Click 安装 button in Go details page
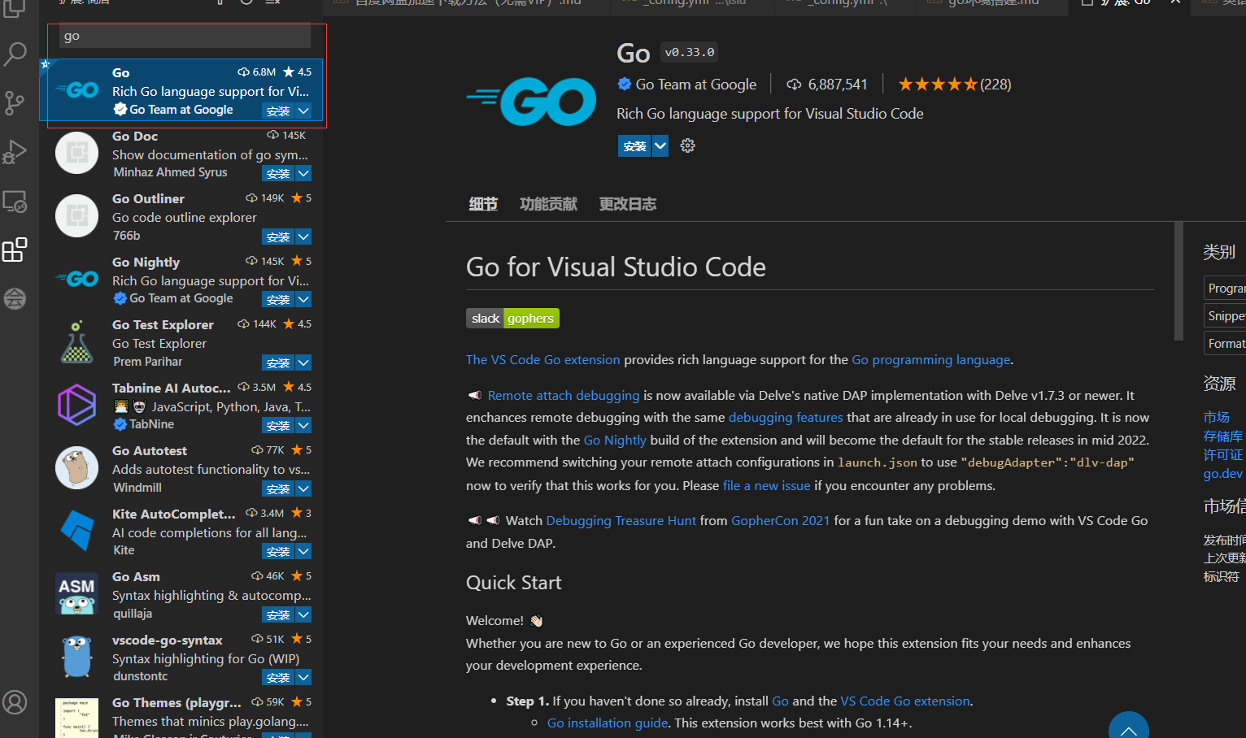1246x738 pixels. pyautogui.click(x=634, y=146)
